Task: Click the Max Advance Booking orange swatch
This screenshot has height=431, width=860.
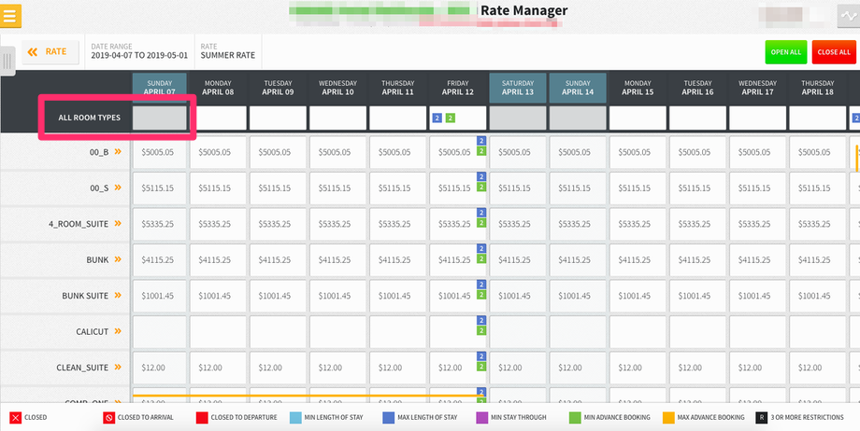Action: click(x=668, y=418)
